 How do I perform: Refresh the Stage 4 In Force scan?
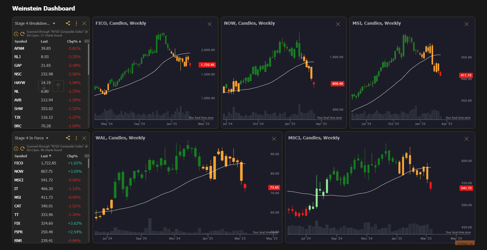(22, 148)
